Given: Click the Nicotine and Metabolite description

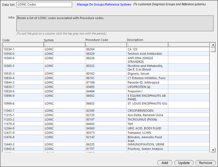Looking at the screenshot, I should [x=147, y=67].
